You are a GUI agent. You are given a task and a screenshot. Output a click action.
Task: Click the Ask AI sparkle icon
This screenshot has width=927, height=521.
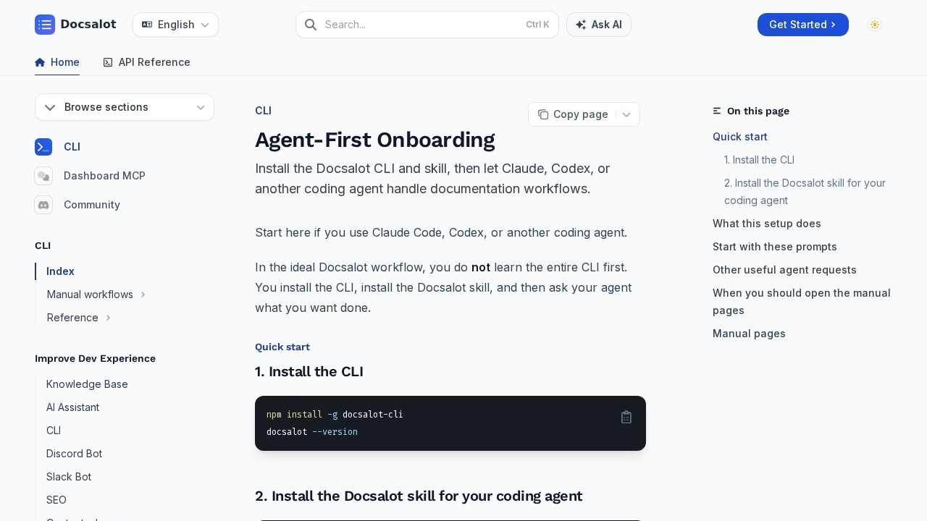tap(581, 25)
